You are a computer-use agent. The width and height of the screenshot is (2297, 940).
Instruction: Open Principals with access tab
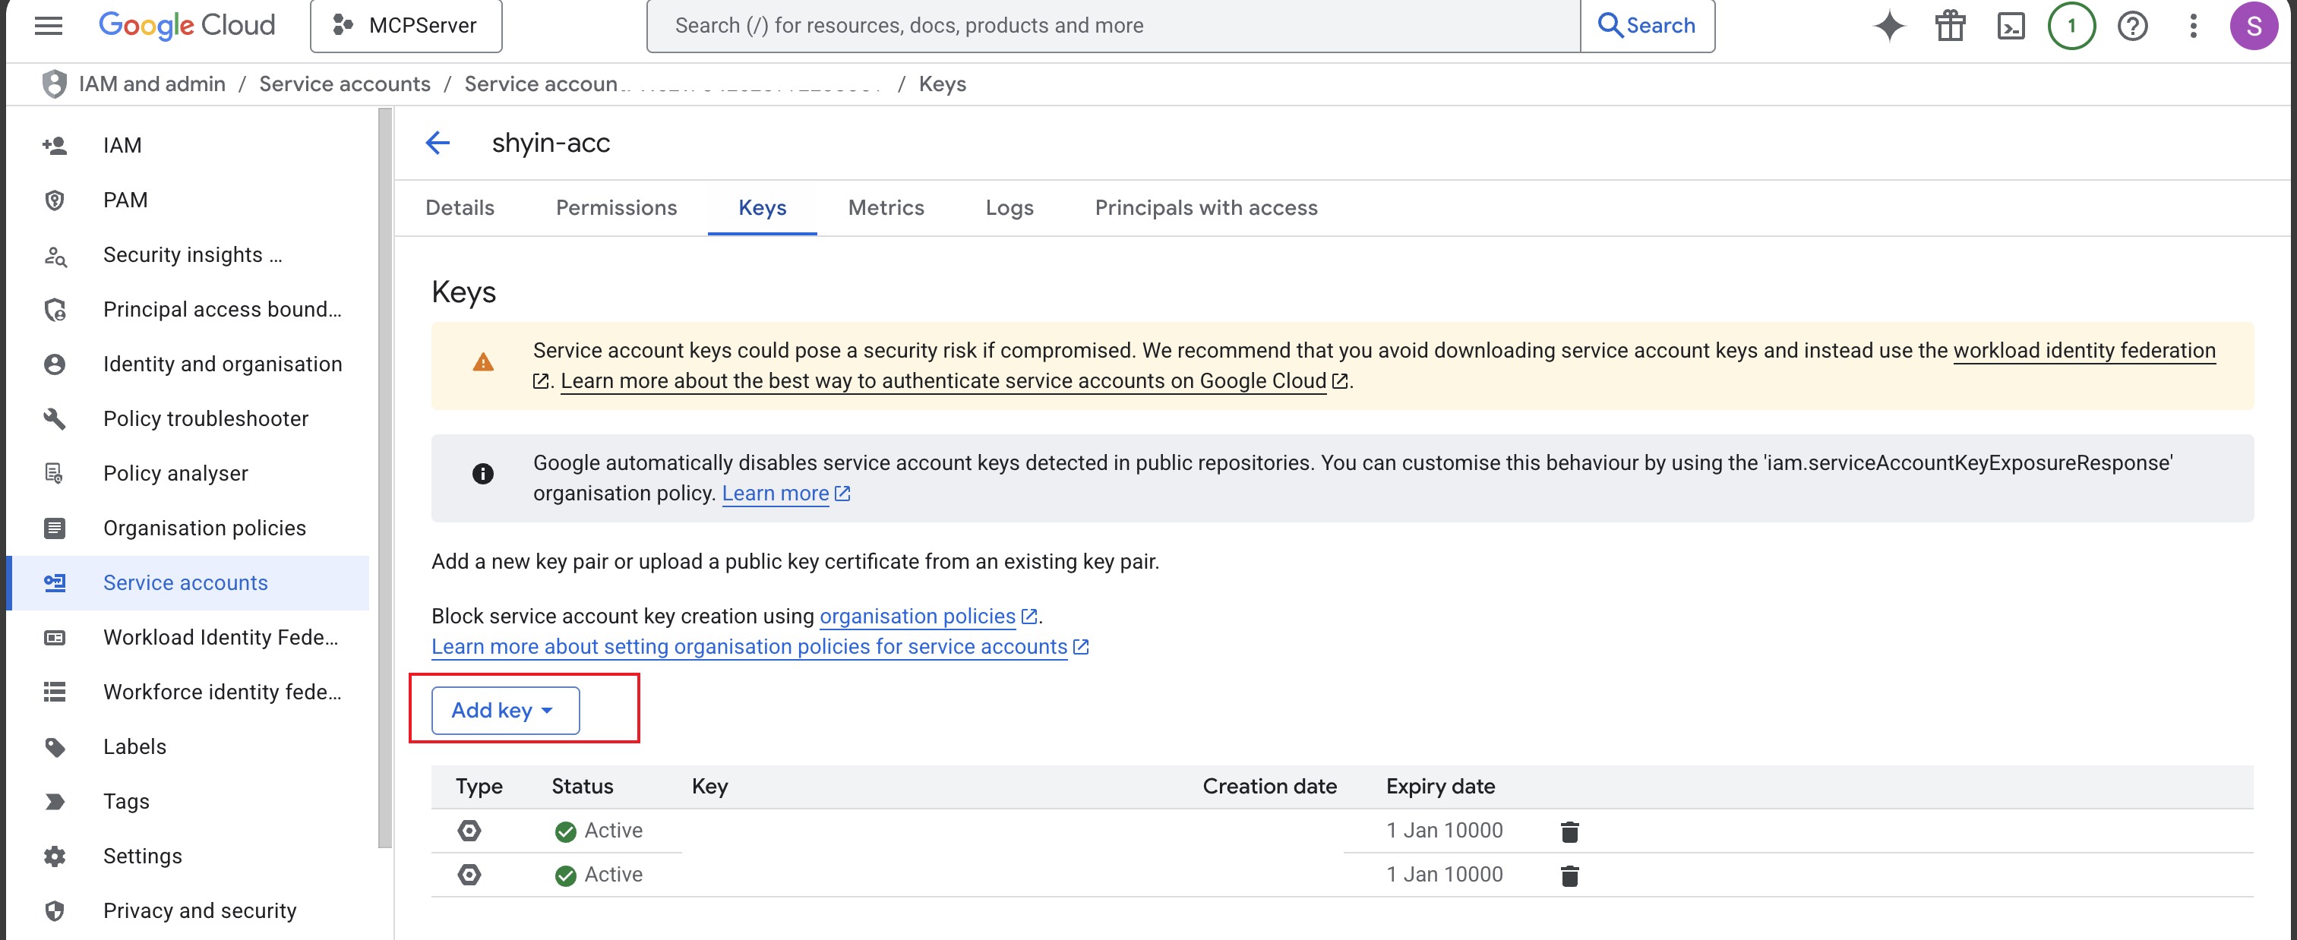1205,207
